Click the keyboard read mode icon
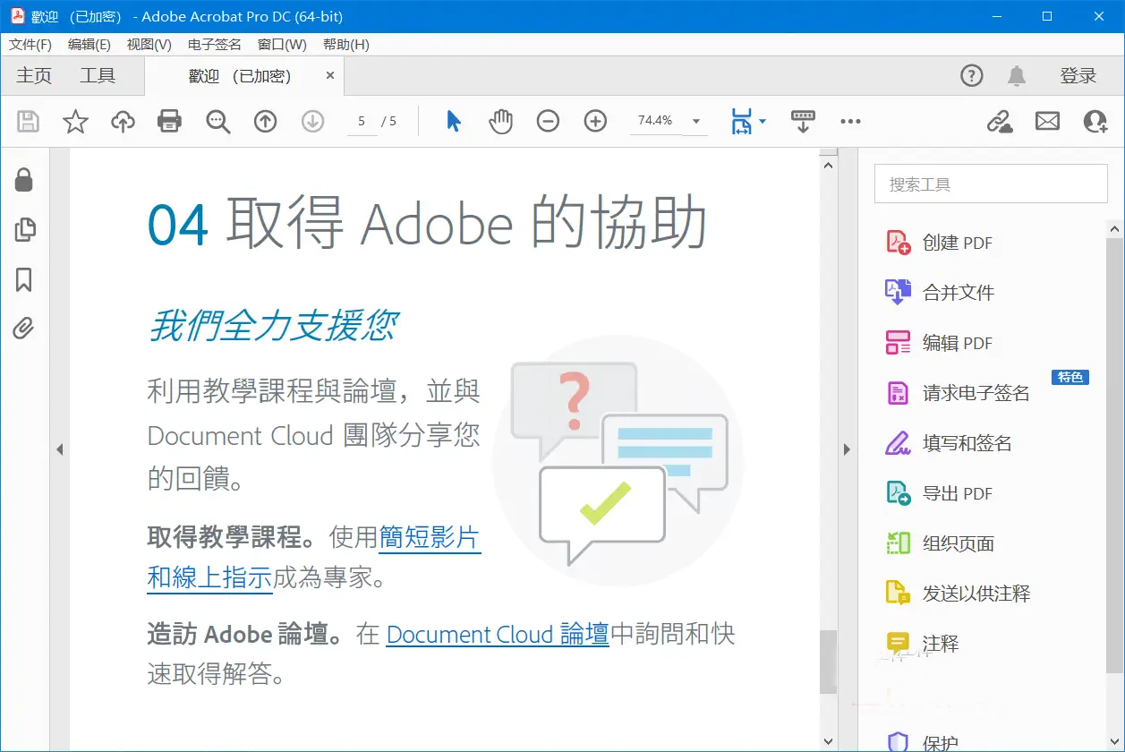This screenshot has height=752, width=1125. (x=803, y=121)
